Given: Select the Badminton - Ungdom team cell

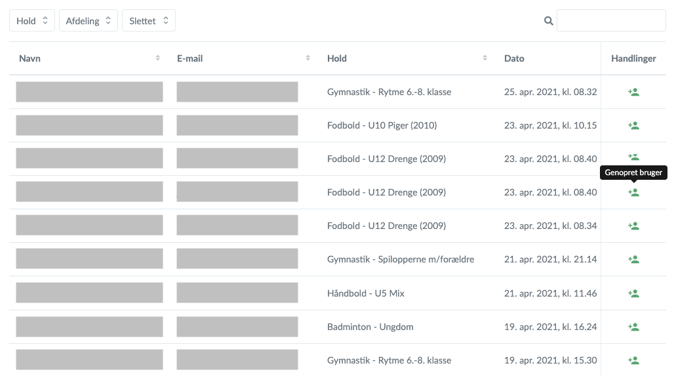Looking at the screenshot, I should click(x=370, y=327).
